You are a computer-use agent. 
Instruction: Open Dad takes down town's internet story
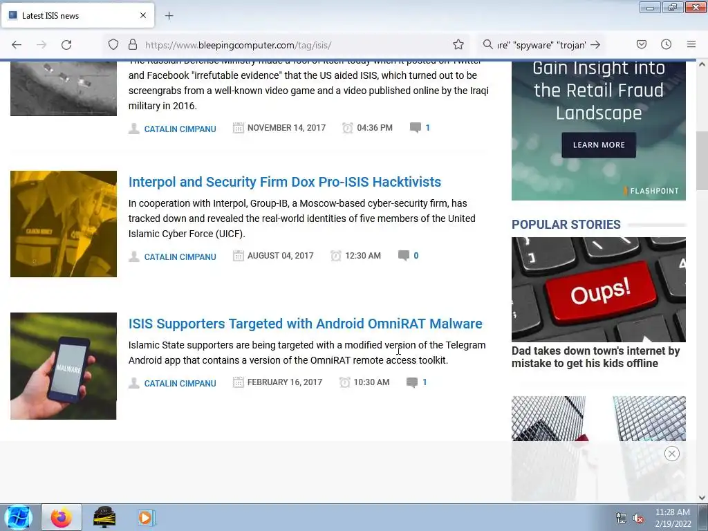pyautogui.click(x=595, y=357)
